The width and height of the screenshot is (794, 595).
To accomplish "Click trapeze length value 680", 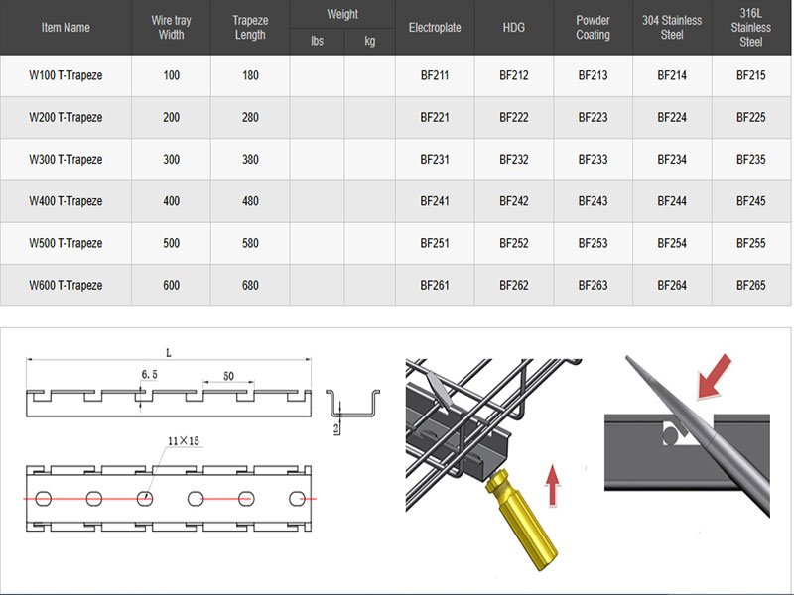I will pyautogui.click(x=250, y=286).
